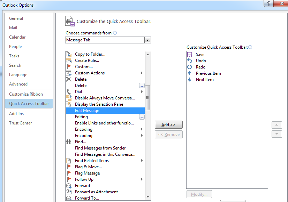The image size is (288, 202).
Task: Click the Add button to move Edit Message
Action: pyautogui.click(x=168, y=124)
